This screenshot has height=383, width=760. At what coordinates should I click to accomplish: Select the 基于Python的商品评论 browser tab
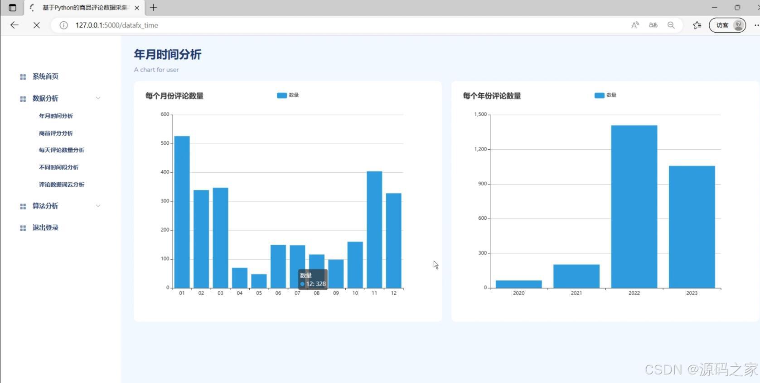pyautogui.click(x=84, y=8)
